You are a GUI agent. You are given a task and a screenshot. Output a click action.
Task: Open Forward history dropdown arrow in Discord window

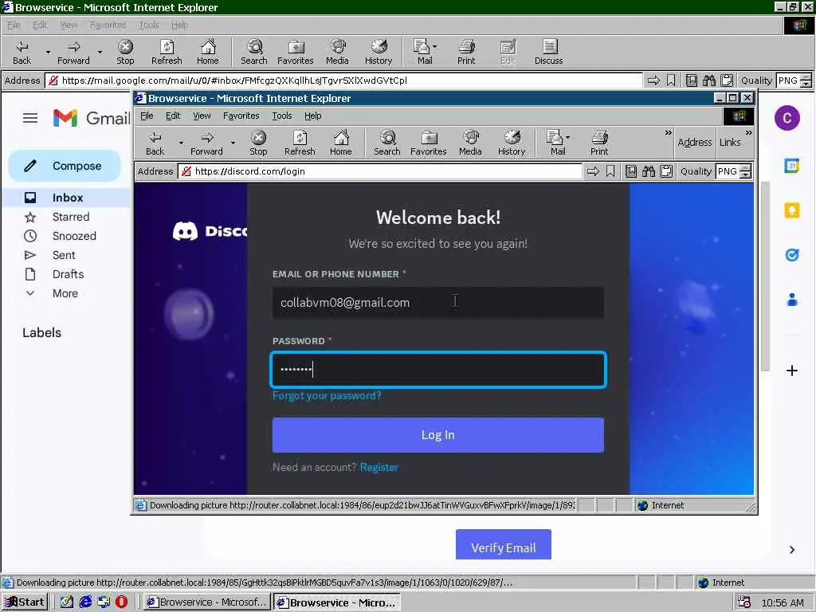233,143
